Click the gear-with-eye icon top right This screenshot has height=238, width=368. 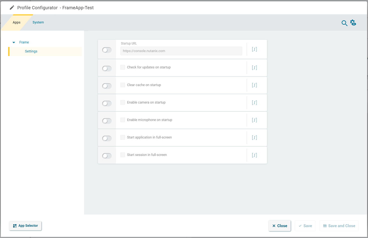pyautogui.click(x=353, y=23)
